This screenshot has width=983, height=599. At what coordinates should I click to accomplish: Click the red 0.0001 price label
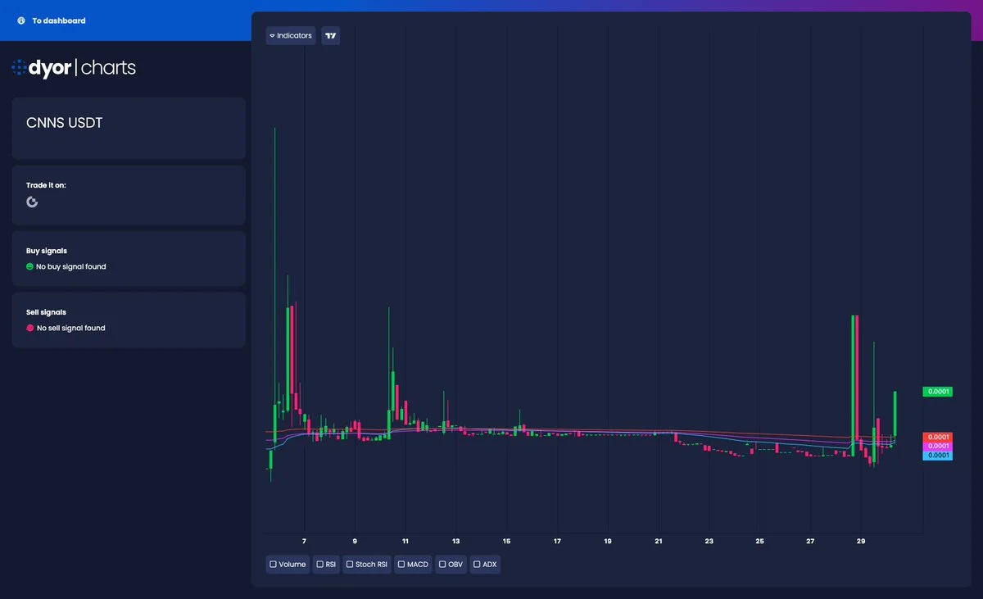937,437
